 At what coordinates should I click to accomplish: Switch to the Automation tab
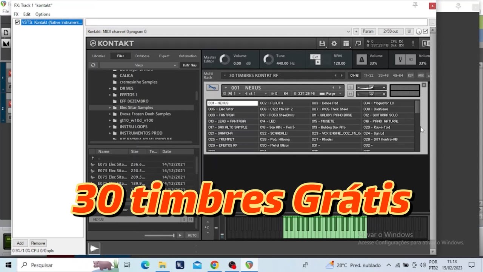coord(188,56)
